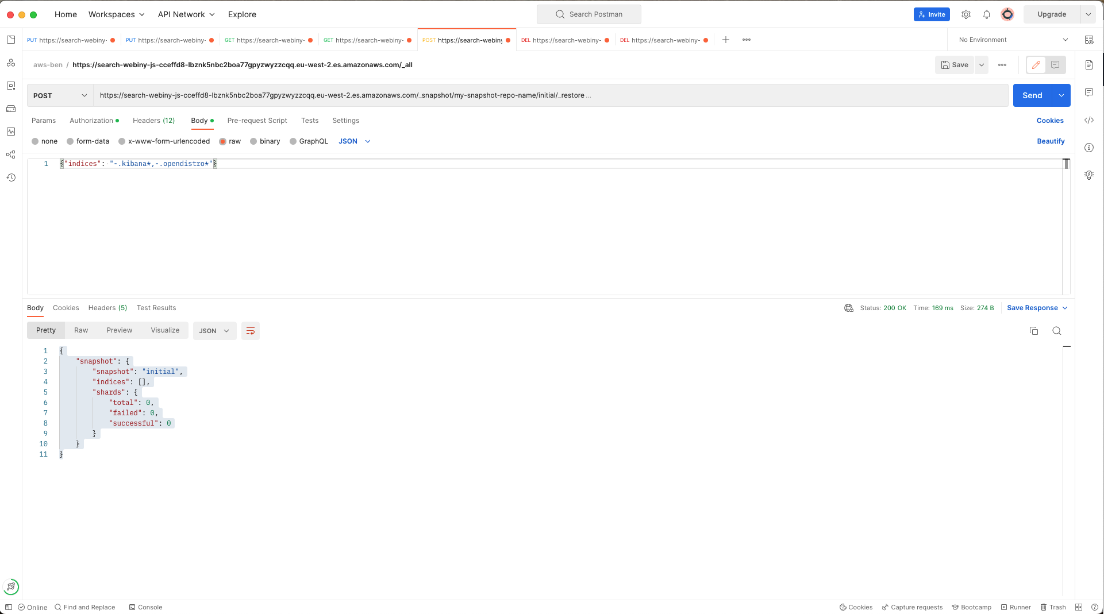Image resolution: width=1104 pixels, height=614 pixels.
Task: Click the Beautify link
Action: point(1051,141)
